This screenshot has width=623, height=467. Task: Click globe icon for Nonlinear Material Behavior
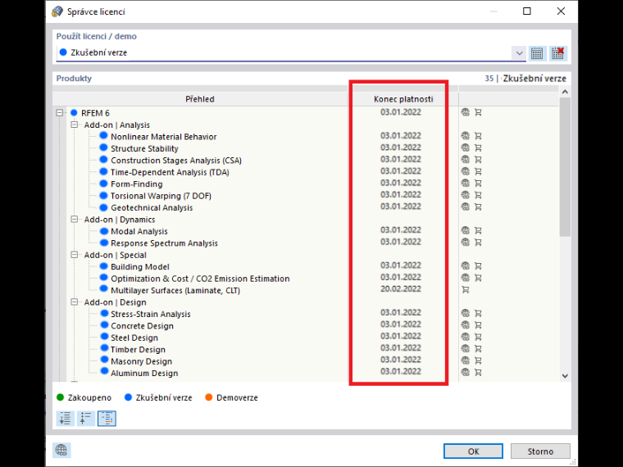(x=466, y=136)
